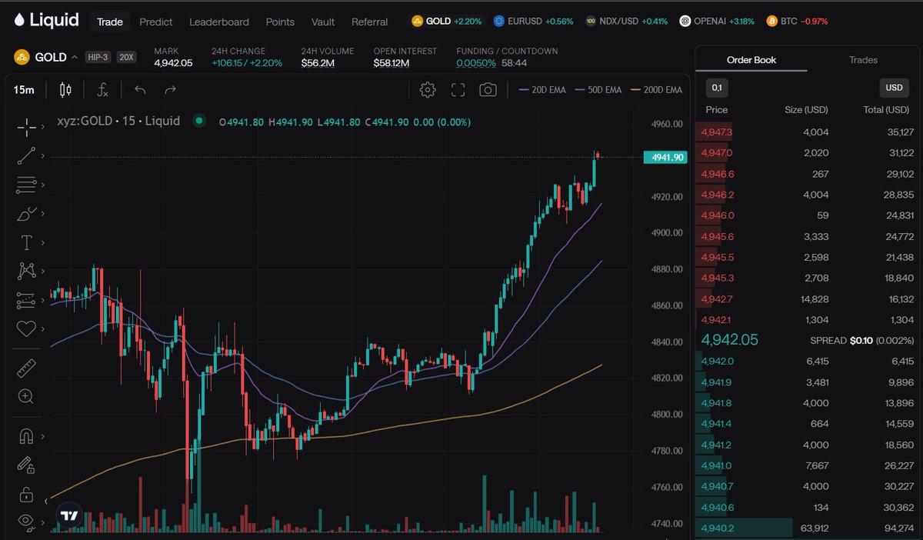Open the Trade tab
923x540 pixels.
110,22
